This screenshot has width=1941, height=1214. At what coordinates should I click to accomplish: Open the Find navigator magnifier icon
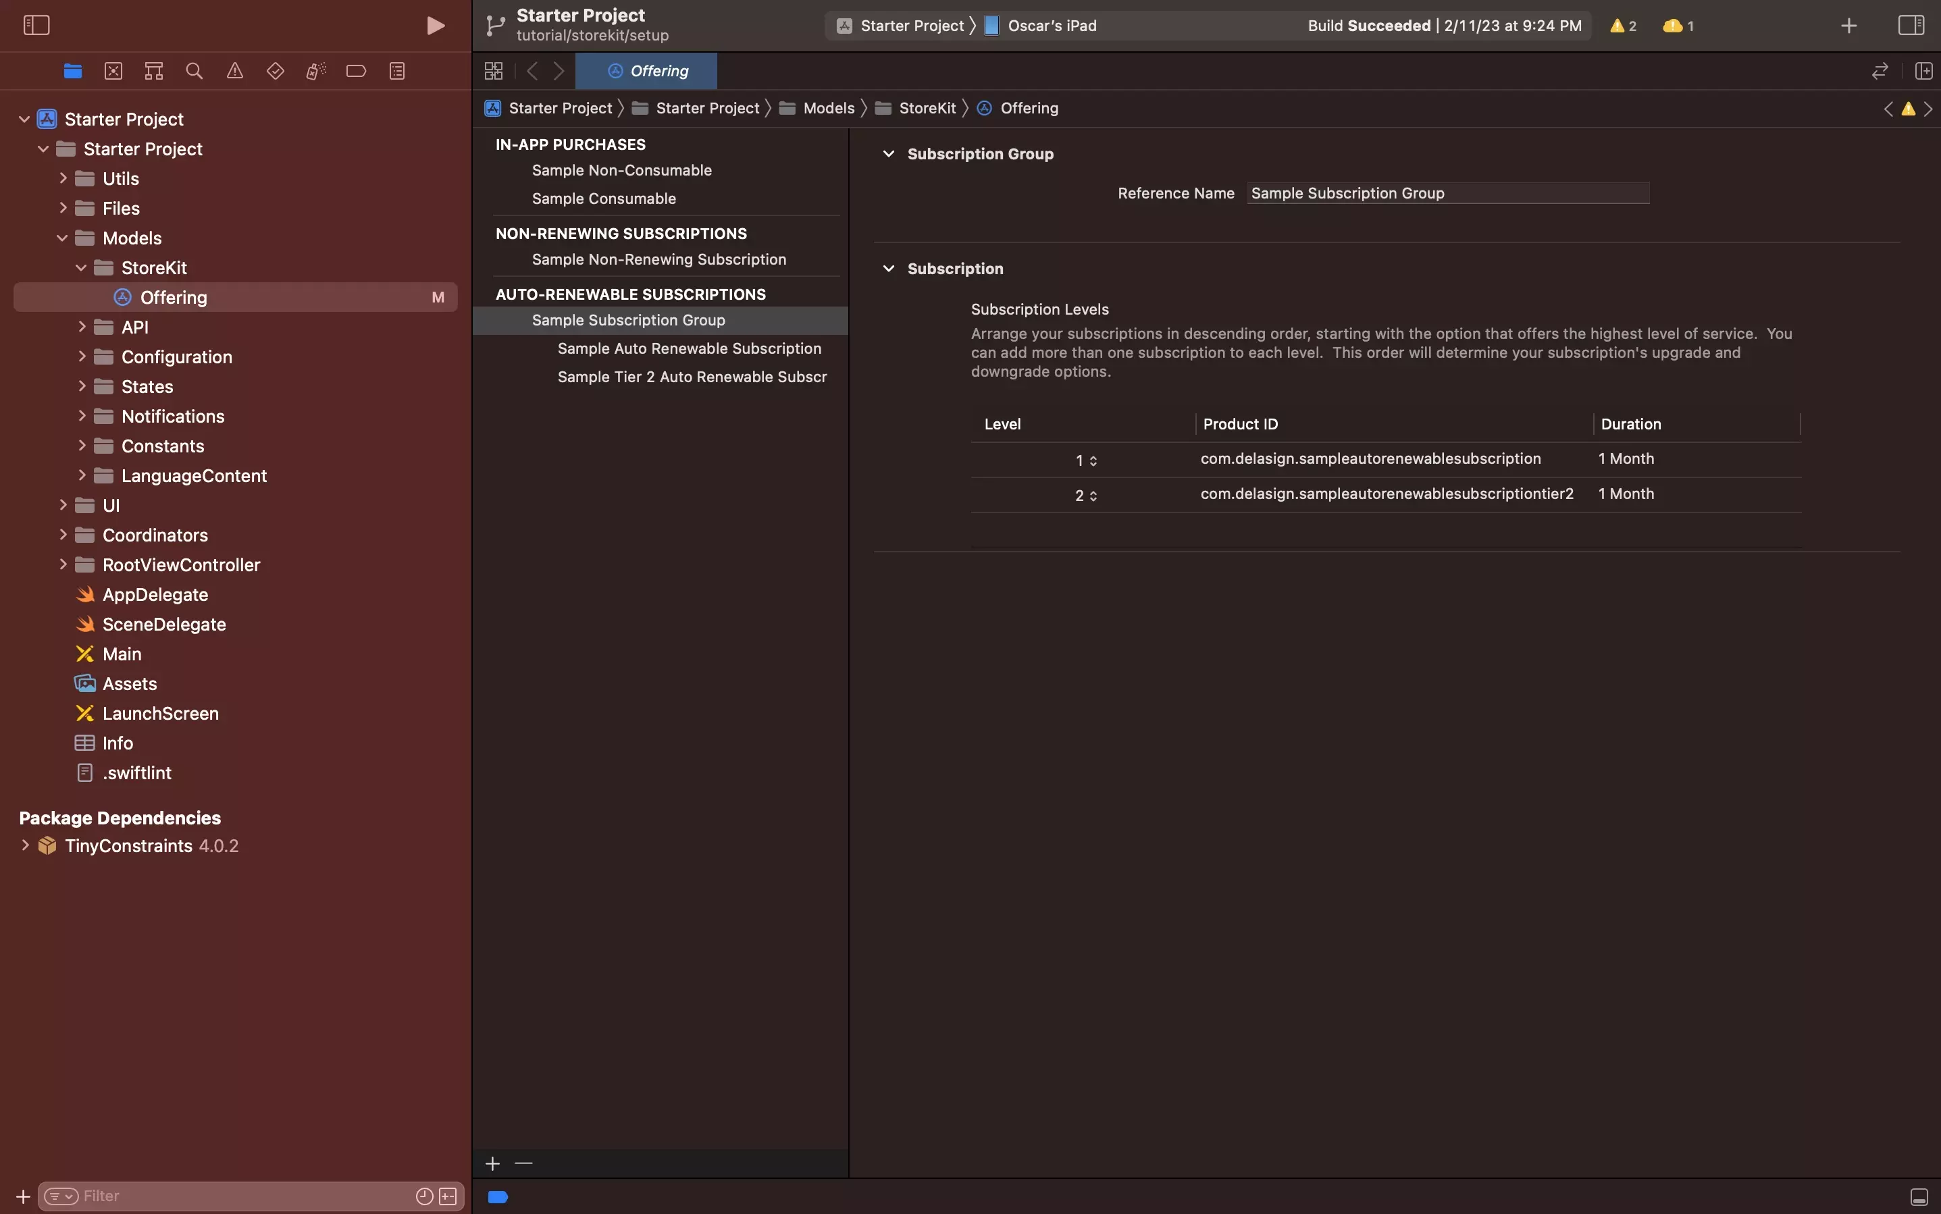coord(194,71)
